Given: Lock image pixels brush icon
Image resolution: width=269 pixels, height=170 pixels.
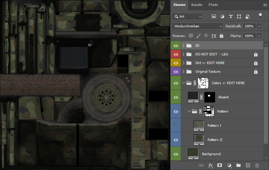Looking at the screenshot, I should pyautogui.click(x=198, y=36).
